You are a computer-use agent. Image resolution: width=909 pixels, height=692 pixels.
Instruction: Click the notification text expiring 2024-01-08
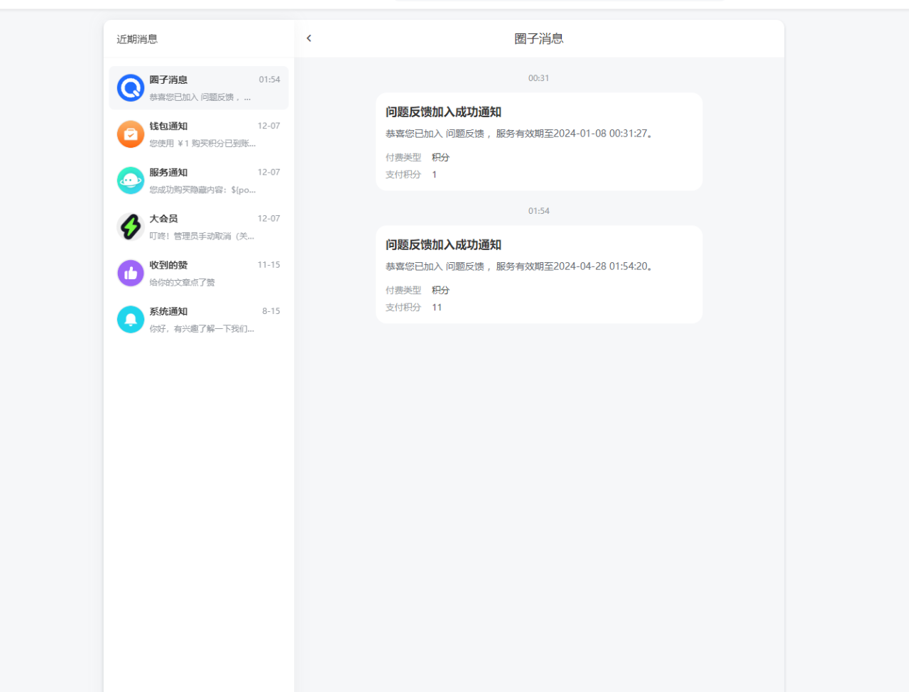(x=518, y=134)
